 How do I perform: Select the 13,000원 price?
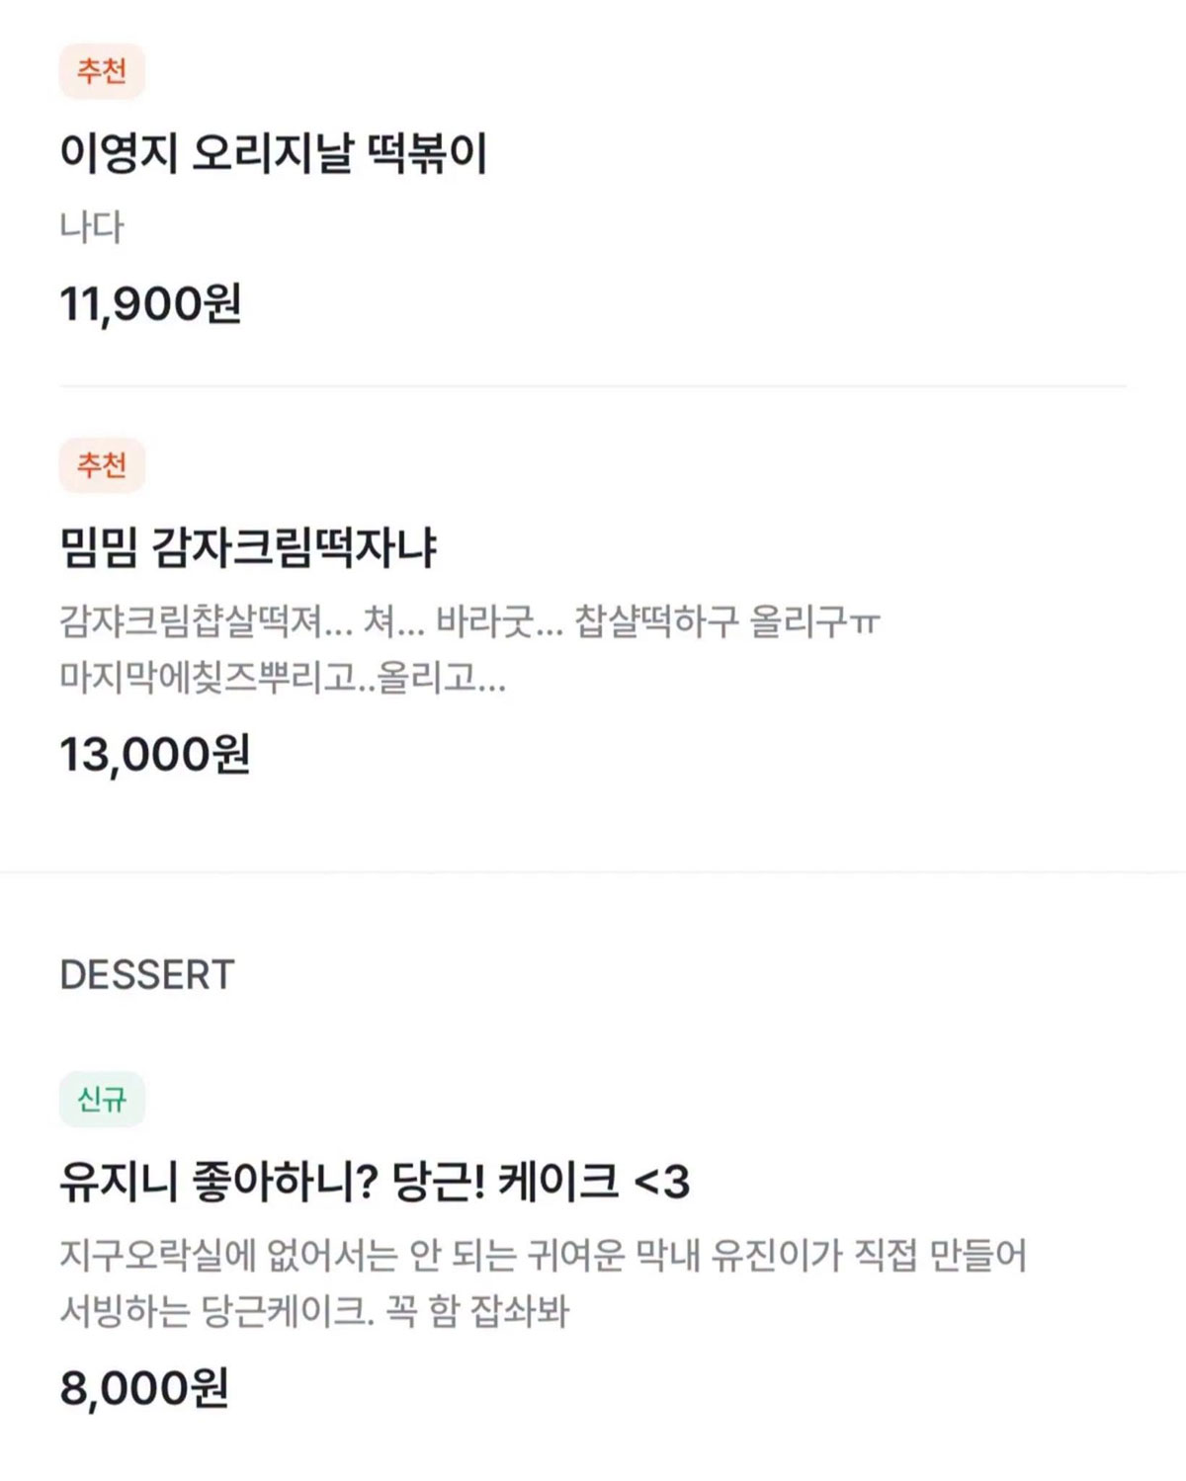pos(155,754)
